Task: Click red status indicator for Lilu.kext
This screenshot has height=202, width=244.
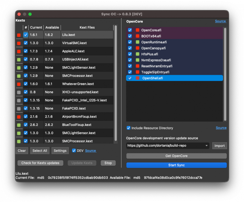Action: (19, 35)
